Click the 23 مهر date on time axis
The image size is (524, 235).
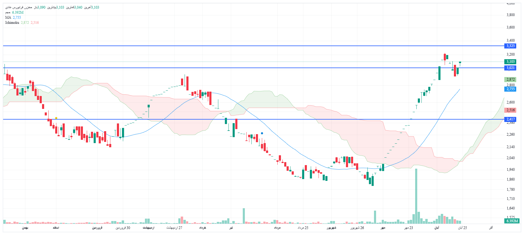click(409, 228)
